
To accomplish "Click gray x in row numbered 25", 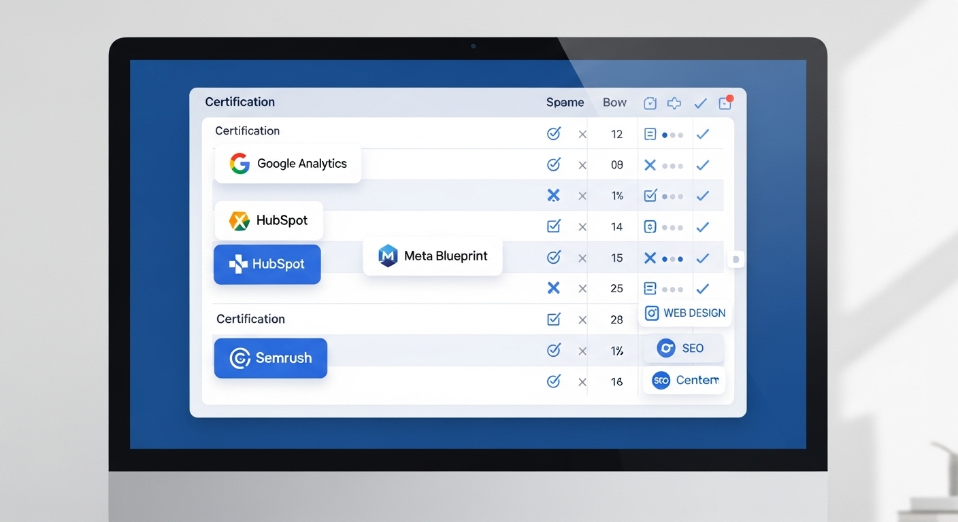I will (x=582, y=289).
